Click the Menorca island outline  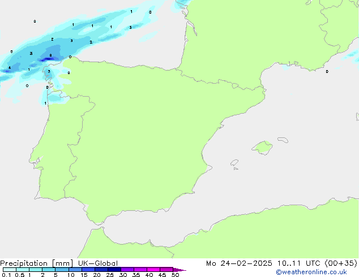(283, 140)
